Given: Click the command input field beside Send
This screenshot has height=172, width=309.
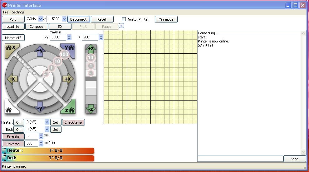Looking at the screenshot, I should (240, 159).
